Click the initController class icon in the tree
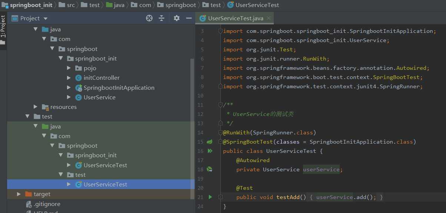 [x=78, y=78]
